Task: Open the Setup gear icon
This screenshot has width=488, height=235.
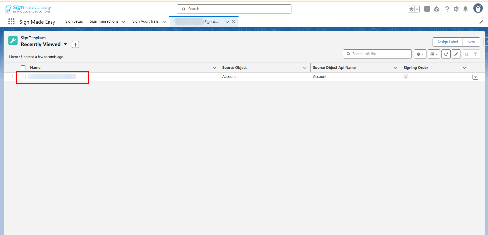Action: click(456, 9)
